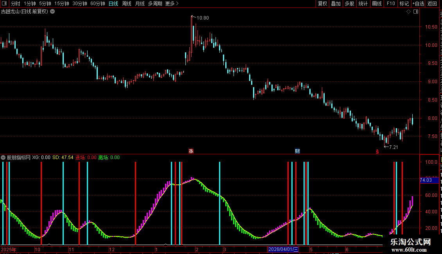
Task: Toggle the side panel icon in chart header
Action: [416, 12]
